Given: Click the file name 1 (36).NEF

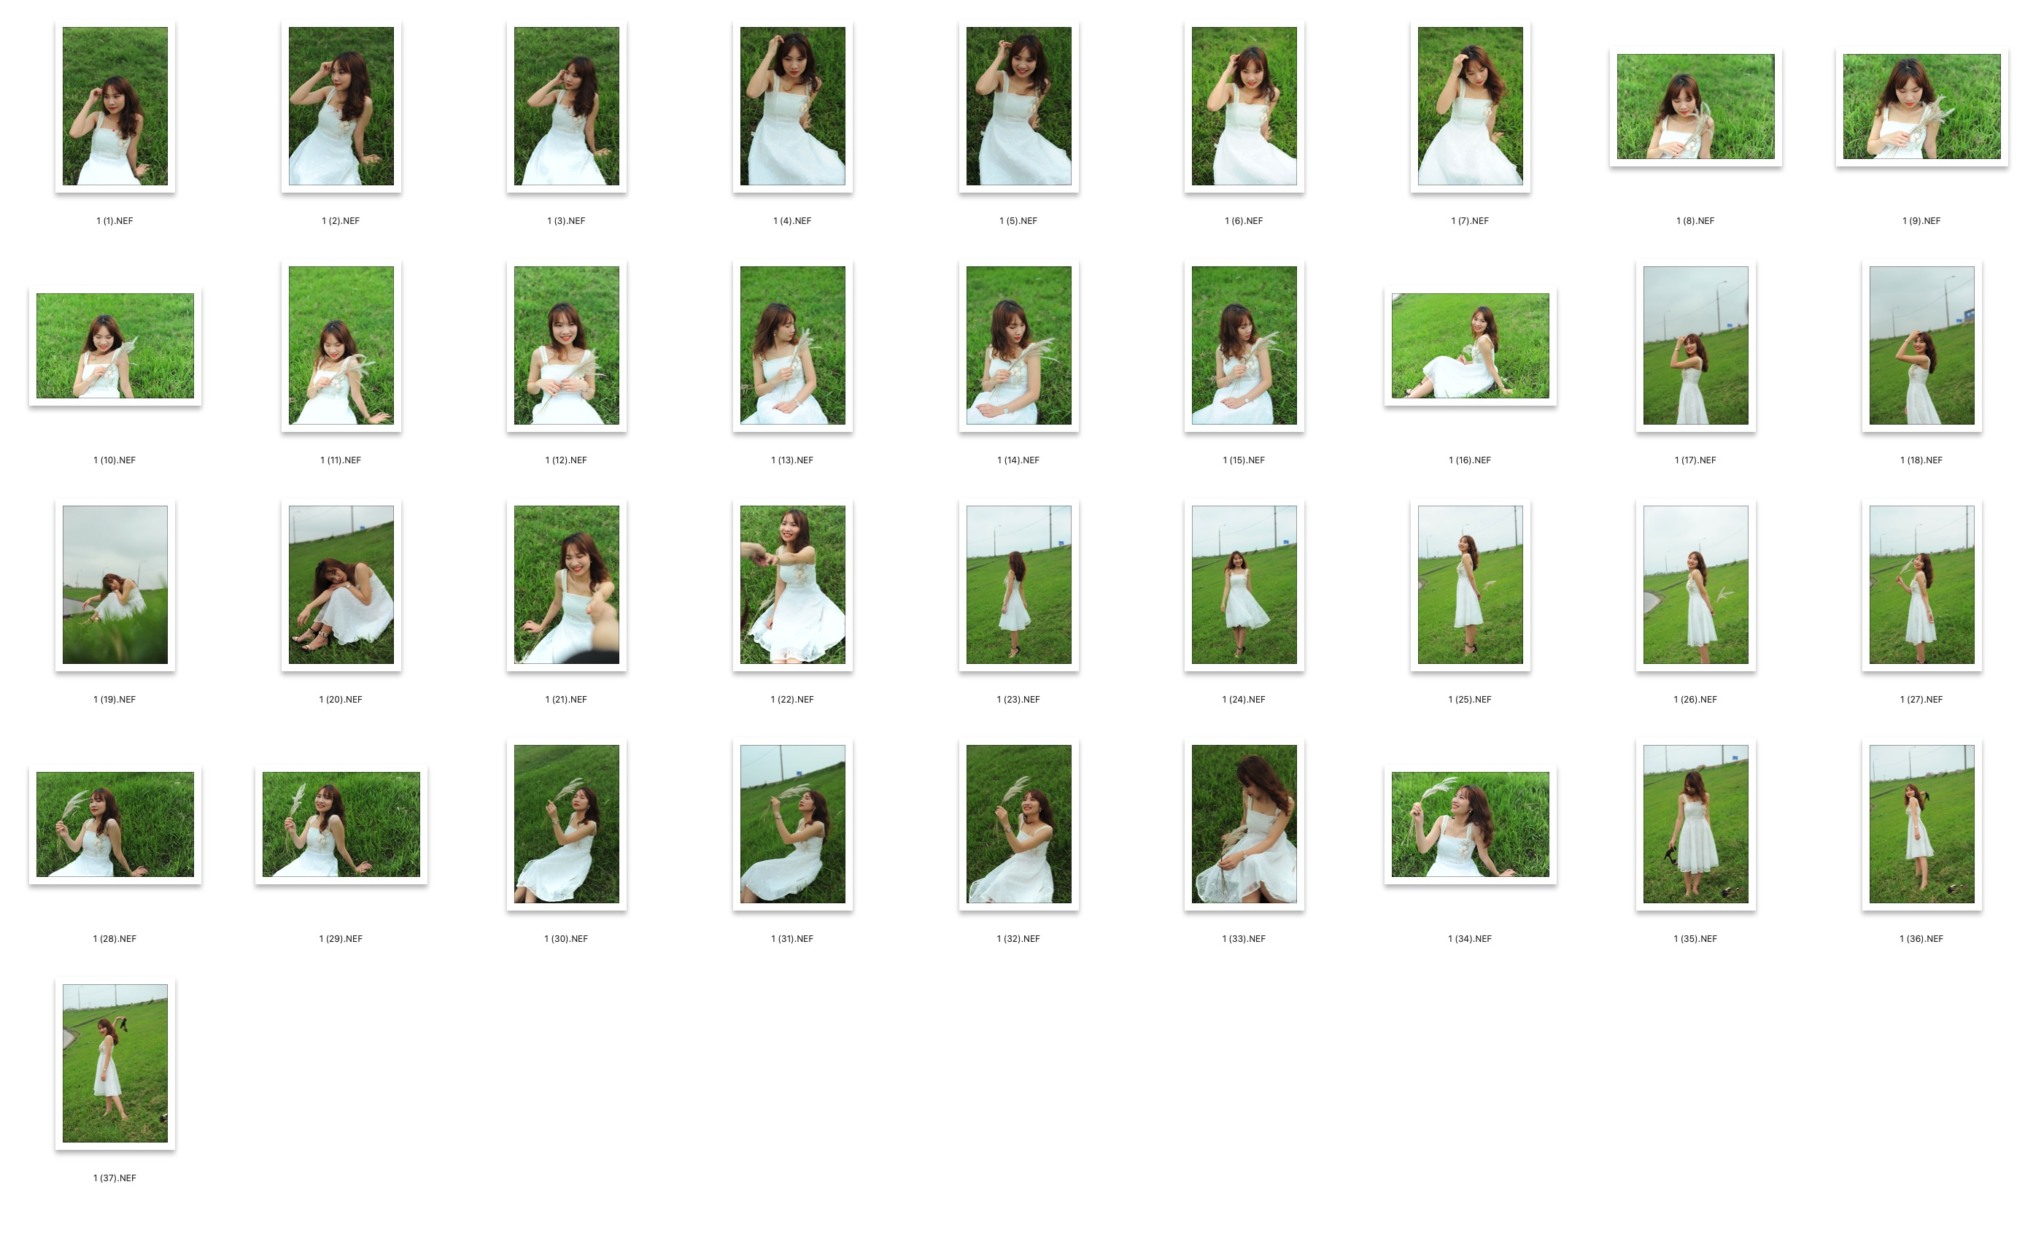Looking at the screenshot, I should coord(1921,939).
